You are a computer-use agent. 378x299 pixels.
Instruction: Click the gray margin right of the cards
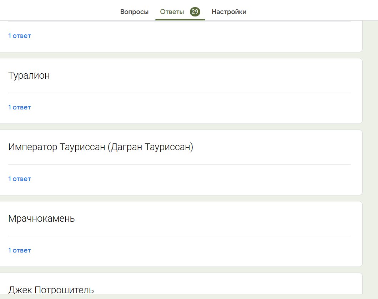coord(370,143)
